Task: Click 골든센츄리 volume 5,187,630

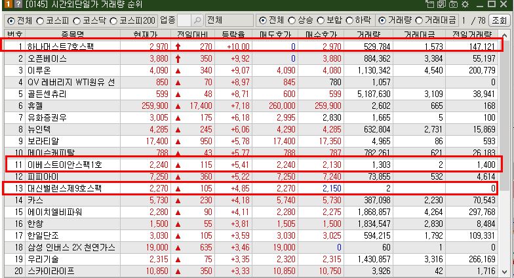Action: 374,94
